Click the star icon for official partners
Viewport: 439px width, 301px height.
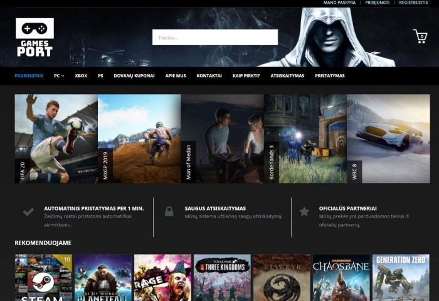[x=304, y=211]
